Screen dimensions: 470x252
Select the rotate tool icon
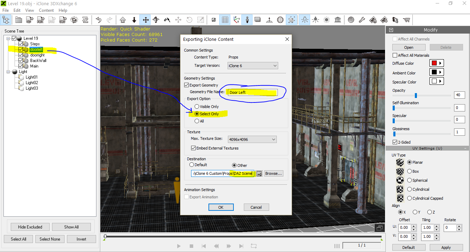(x=156, y=20)
